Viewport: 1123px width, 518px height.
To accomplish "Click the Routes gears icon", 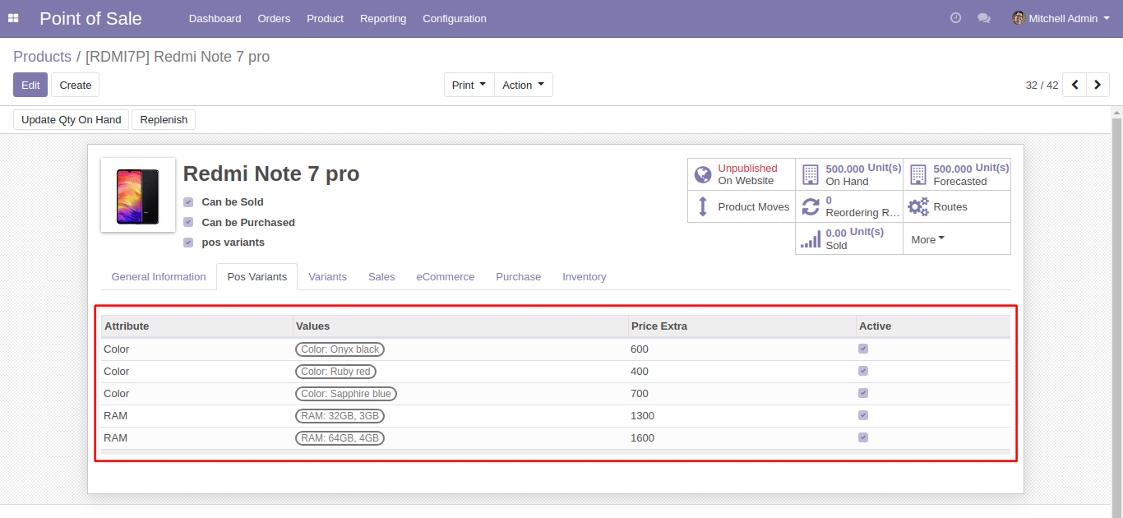I will (918, 206).
